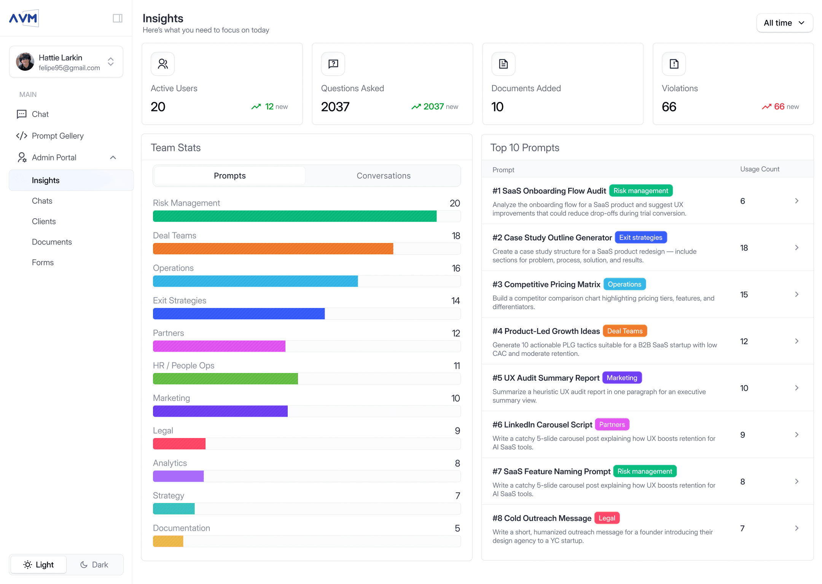Screen dimensions: 822x584
Task: Switch to Dark theme
Action: click(94, 565)
